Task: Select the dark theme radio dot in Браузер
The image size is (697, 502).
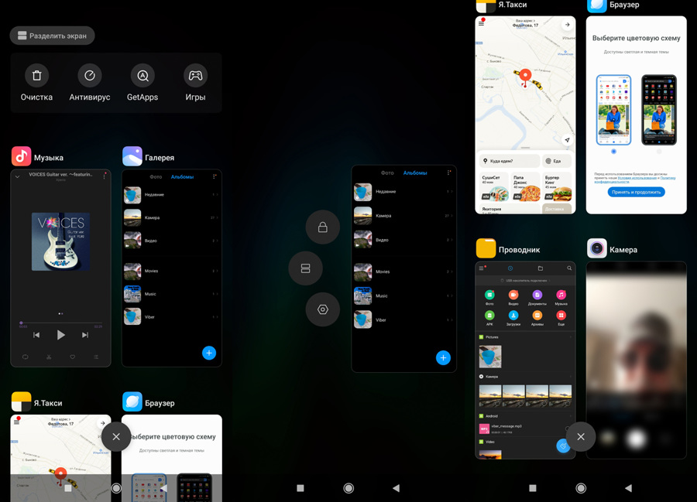Action: 659,152
